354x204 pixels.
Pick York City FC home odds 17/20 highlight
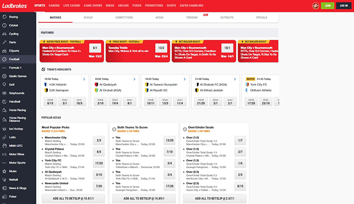click(x=251, y=102)
